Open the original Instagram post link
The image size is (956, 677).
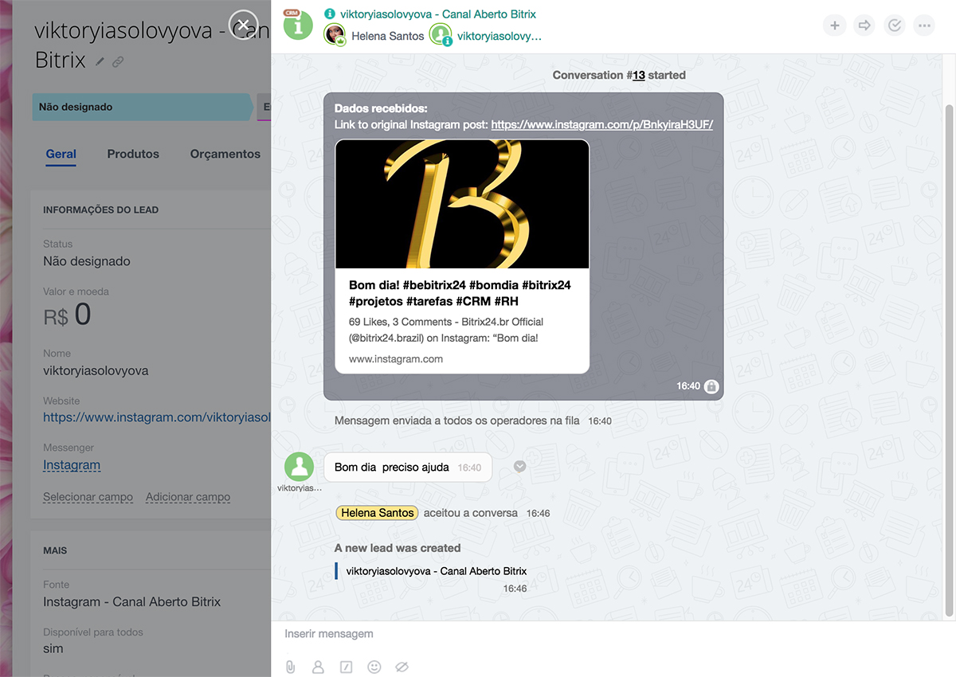point(601,124)
